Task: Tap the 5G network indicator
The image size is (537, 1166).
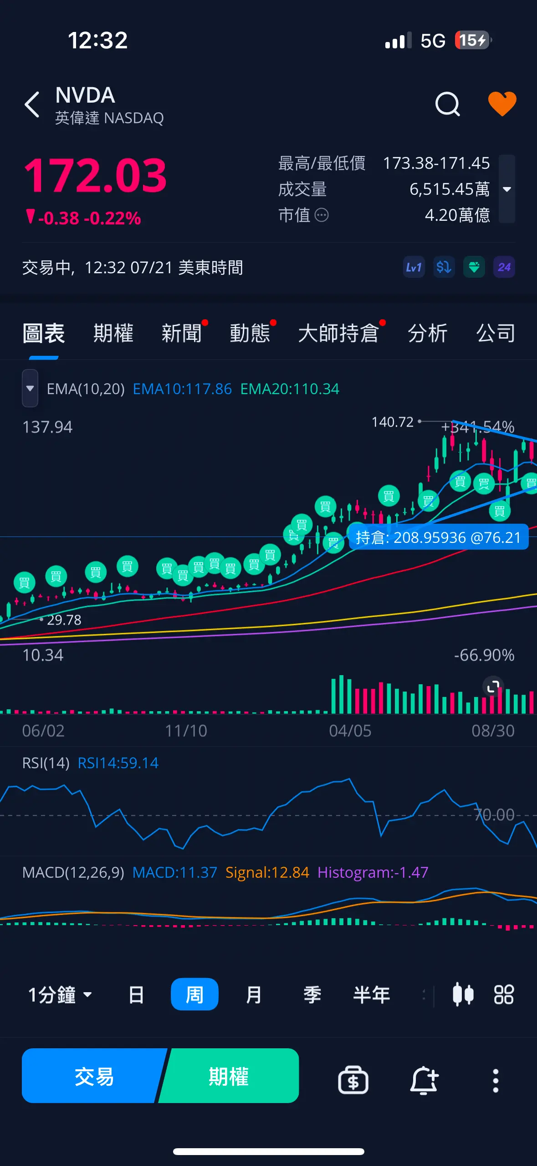Action: pos(433,41)
